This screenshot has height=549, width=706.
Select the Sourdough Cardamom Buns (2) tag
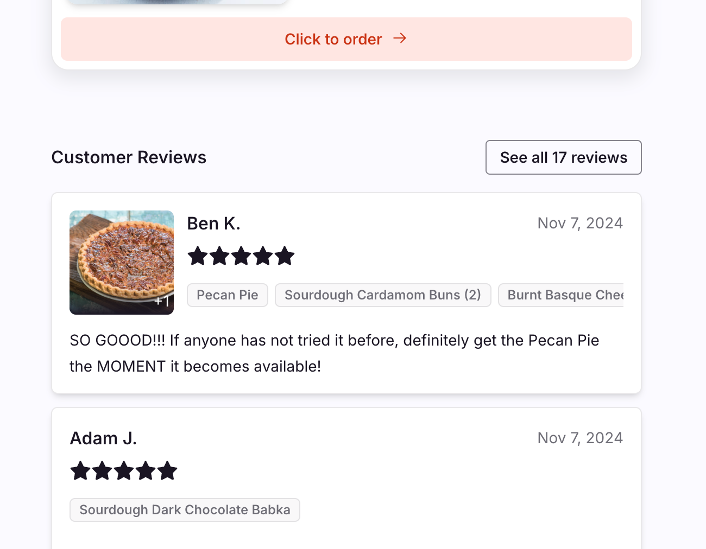(383, 295)
